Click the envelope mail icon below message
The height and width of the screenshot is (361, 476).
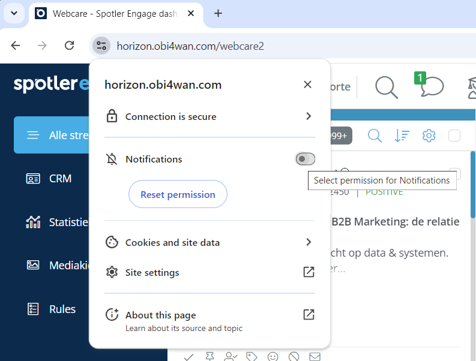[x=315, y=357]
